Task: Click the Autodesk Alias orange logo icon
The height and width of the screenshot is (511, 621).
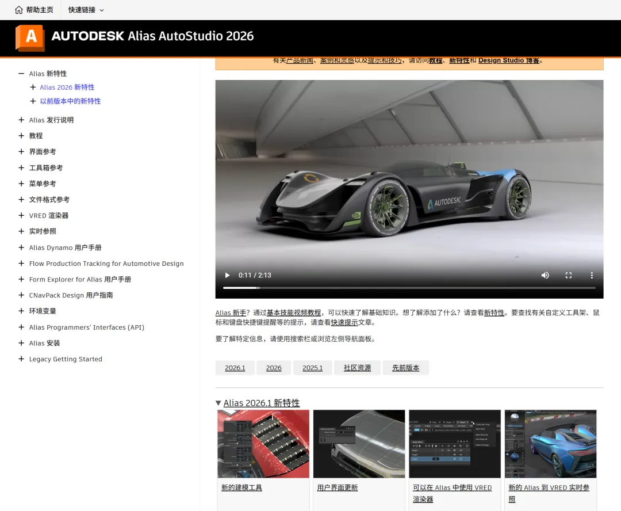Action: click(x=30, y=37)
